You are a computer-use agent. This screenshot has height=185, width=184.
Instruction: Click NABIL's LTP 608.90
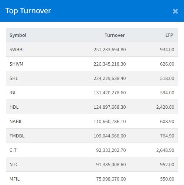click(167, 122)
